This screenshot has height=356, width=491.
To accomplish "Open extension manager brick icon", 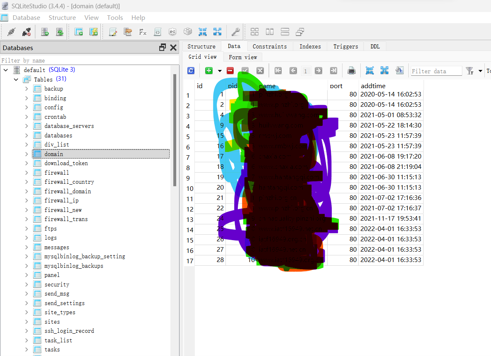I will (x=187, y=31).
